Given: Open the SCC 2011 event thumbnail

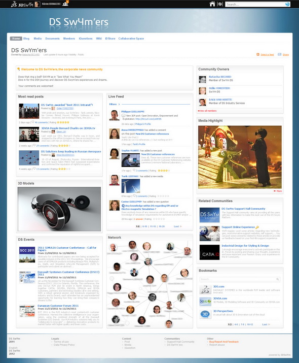Looking at the screenshot, I should (27, 254).
